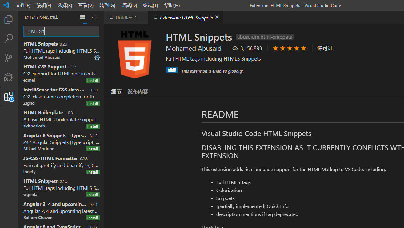Open the 查看(V) menu
Viewport: 404px width, 228px height.
(86, 6)
